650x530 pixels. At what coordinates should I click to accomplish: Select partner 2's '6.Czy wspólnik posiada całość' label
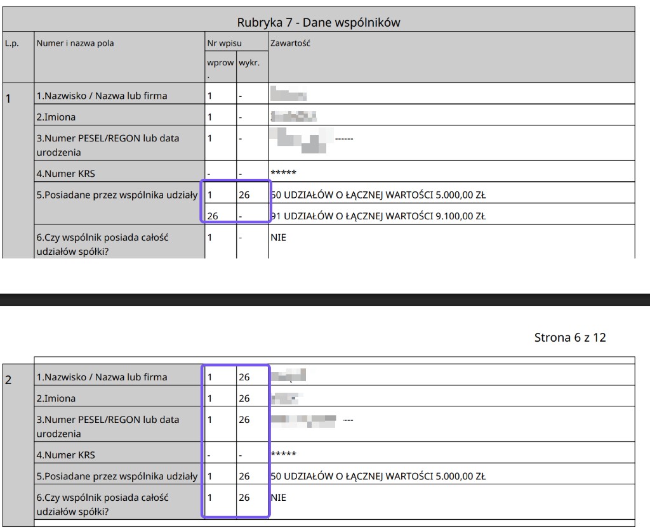coord(102,498)
